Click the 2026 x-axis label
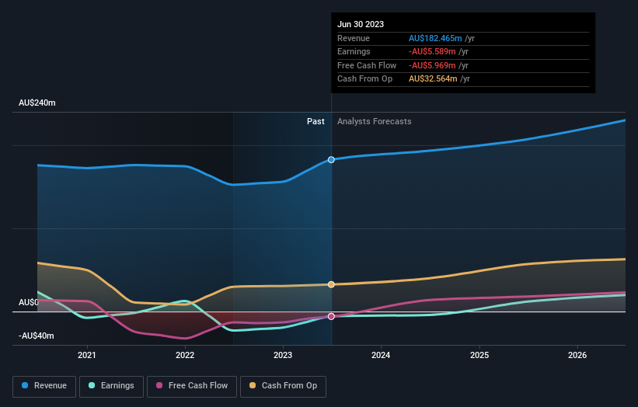The width and height of the screenshot is (638, 407). point(577,355)
